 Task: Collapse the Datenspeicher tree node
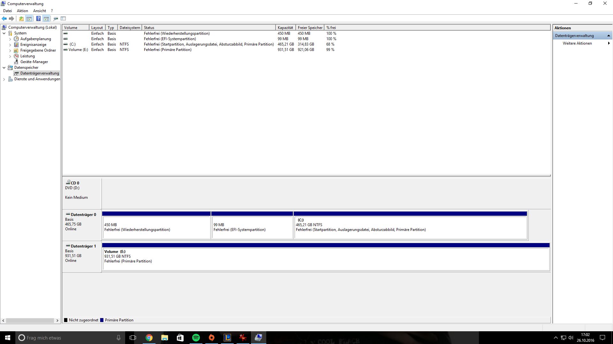[x=4, y=68]
